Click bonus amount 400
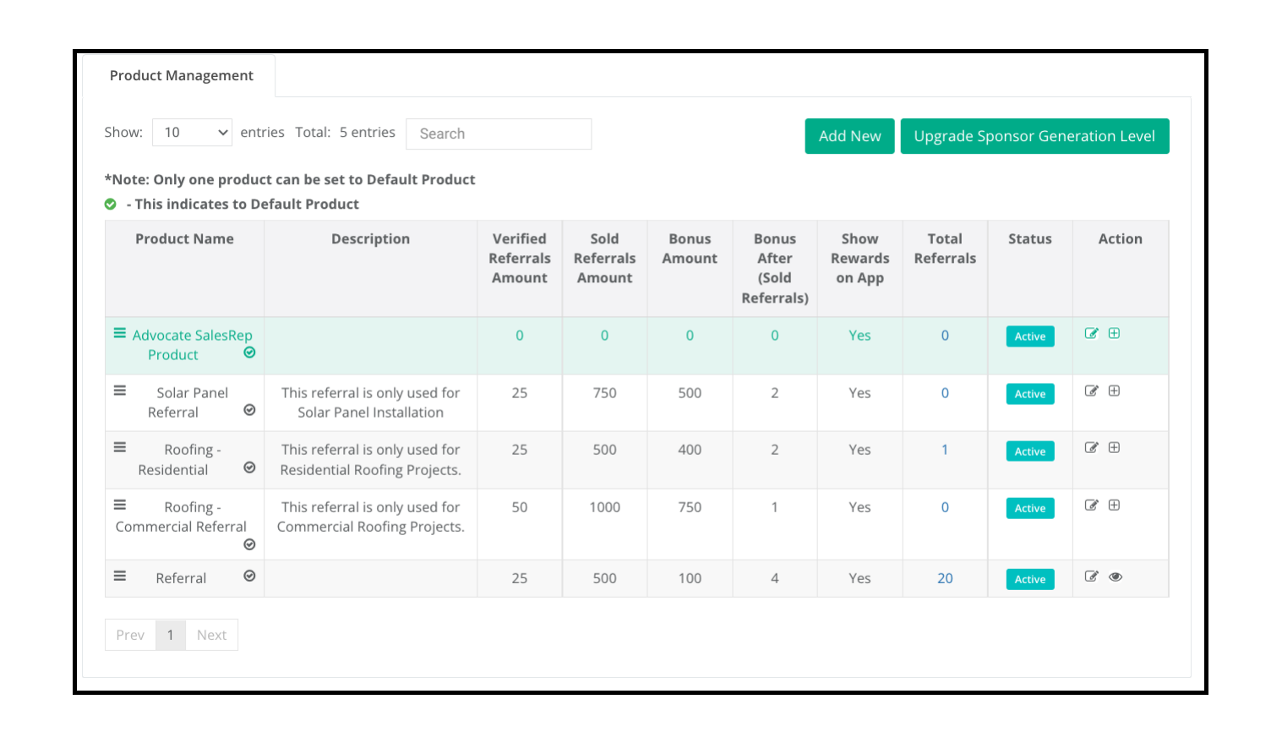Image resolution: width=1282 pixels, height=743 pixels. 690,450
